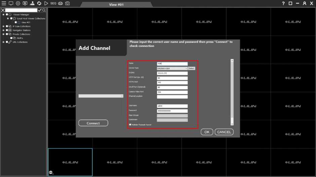Click the magnifier search icon in sidebar
Image resolution: width=316 pixels, height=177 pixels.
44,10
